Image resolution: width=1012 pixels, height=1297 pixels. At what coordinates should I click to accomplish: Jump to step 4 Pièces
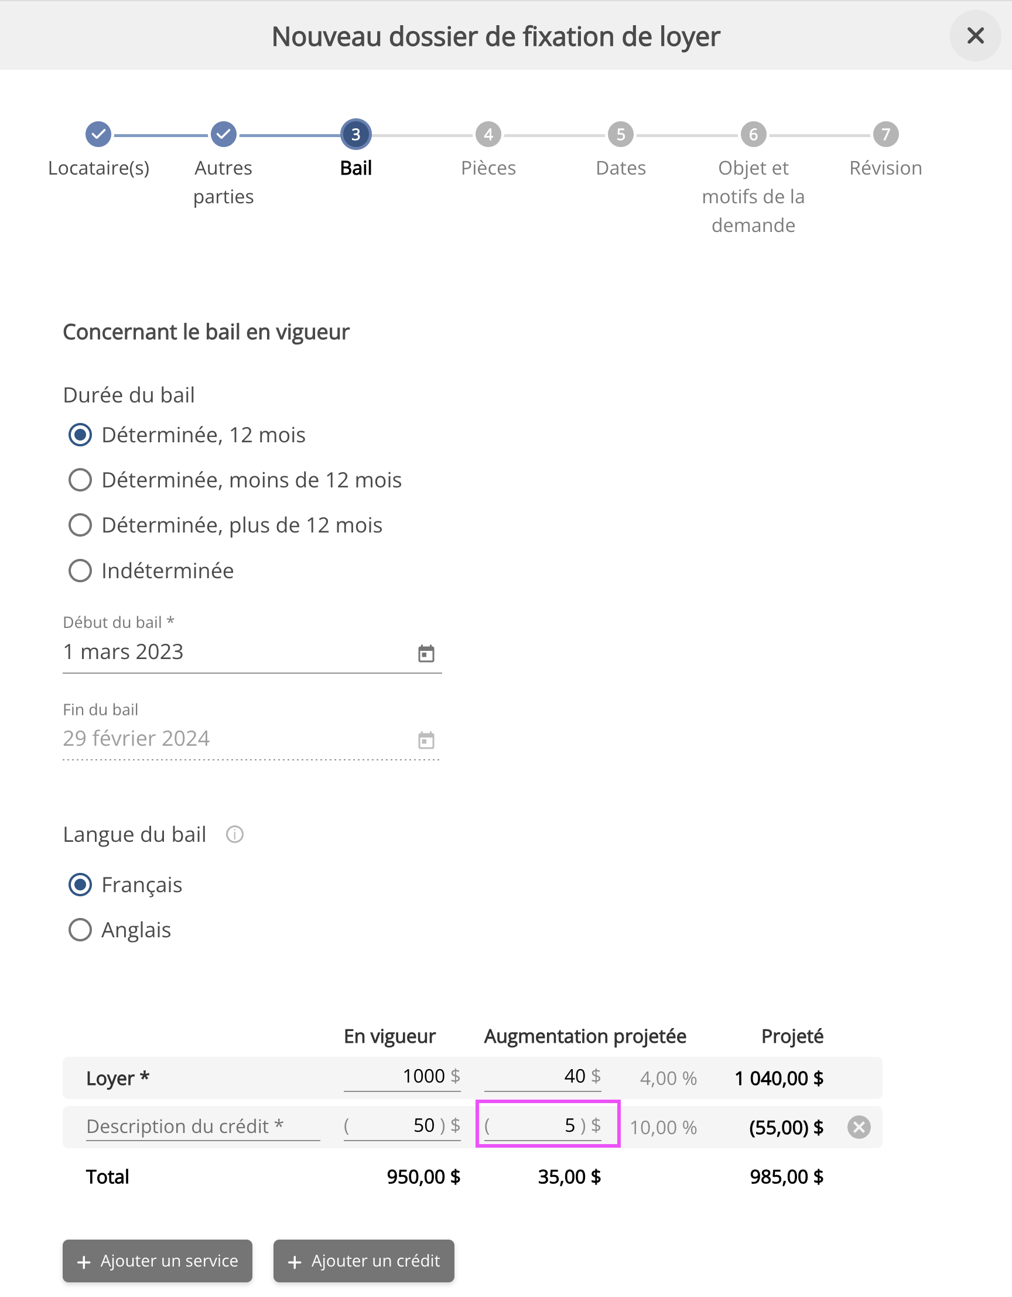[488, 135]
